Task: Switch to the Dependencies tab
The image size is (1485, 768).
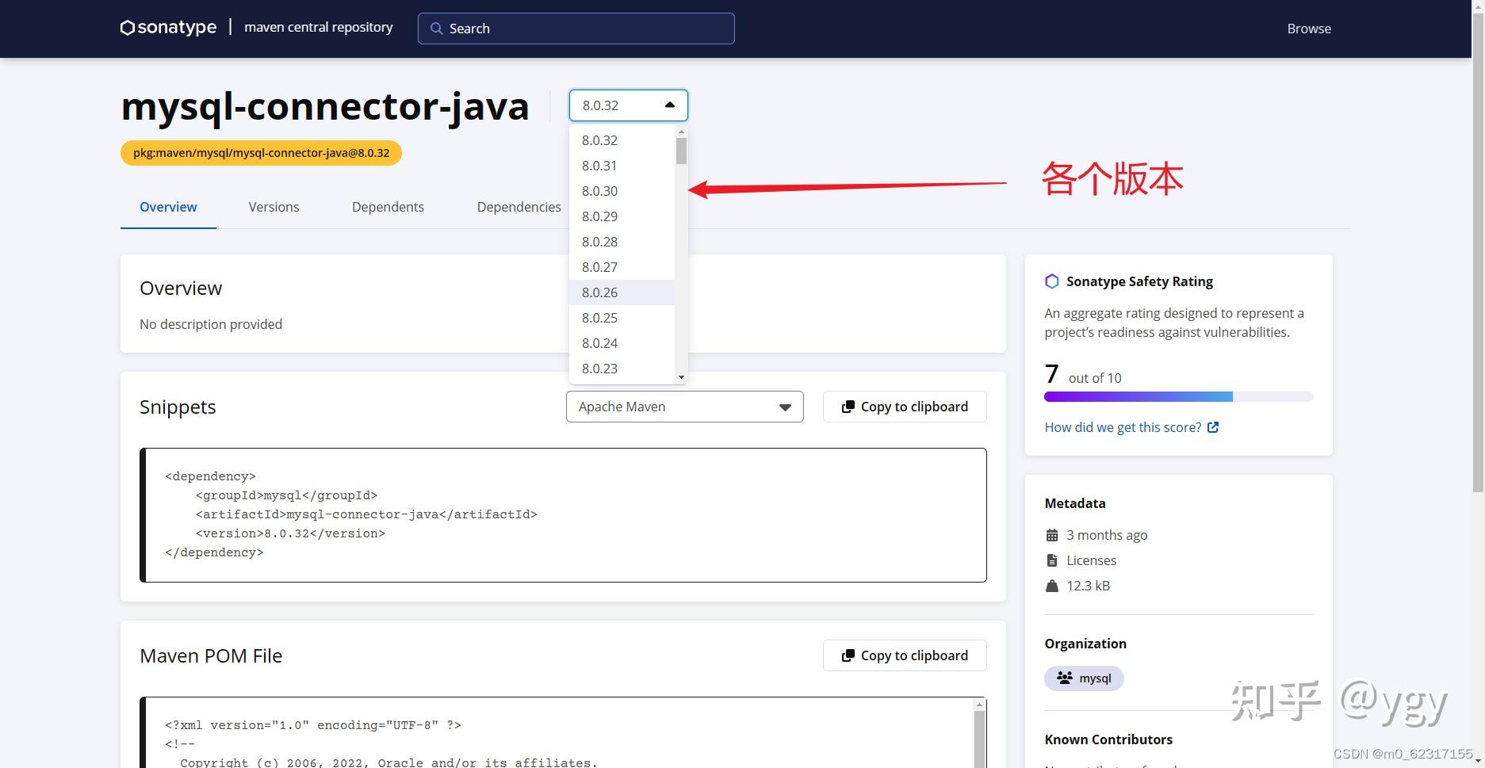Action: (519, 207)
